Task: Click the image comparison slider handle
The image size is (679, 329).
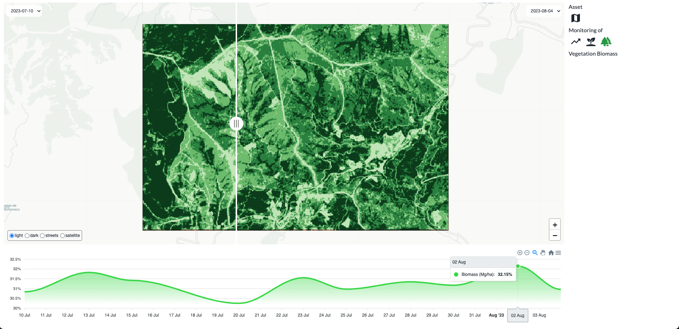Action: 236,124
